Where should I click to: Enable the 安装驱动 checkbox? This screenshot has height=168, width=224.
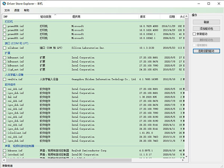click(x=195, y=34)
